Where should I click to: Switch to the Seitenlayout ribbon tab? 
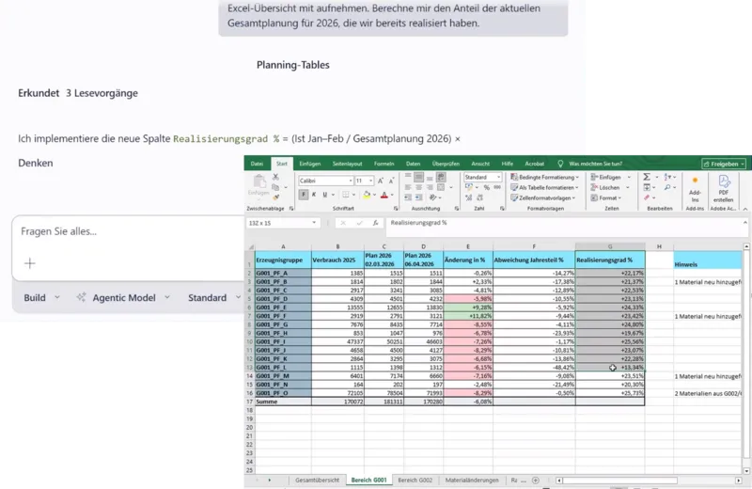point(347,164)
